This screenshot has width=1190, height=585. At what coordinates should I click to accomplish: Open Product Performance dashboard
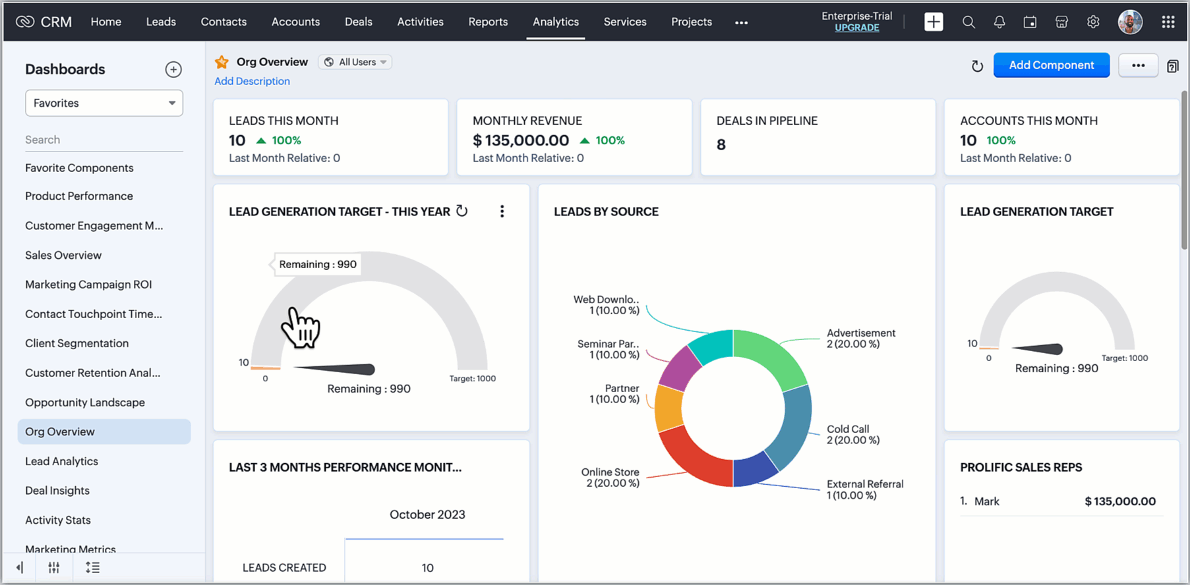[79, 196]
